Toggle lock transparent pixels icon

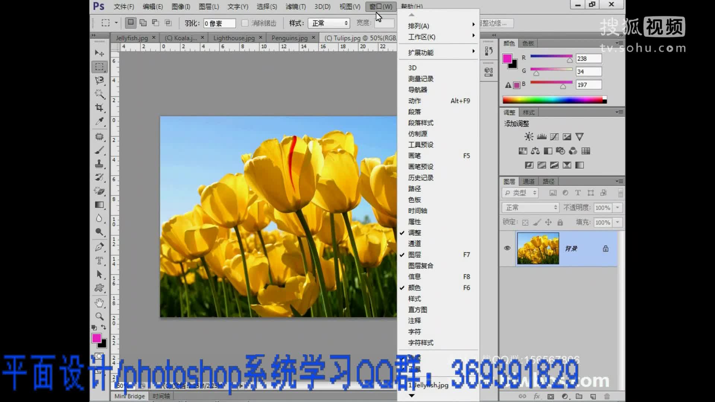pyautogui.click(x=525, y=223)
